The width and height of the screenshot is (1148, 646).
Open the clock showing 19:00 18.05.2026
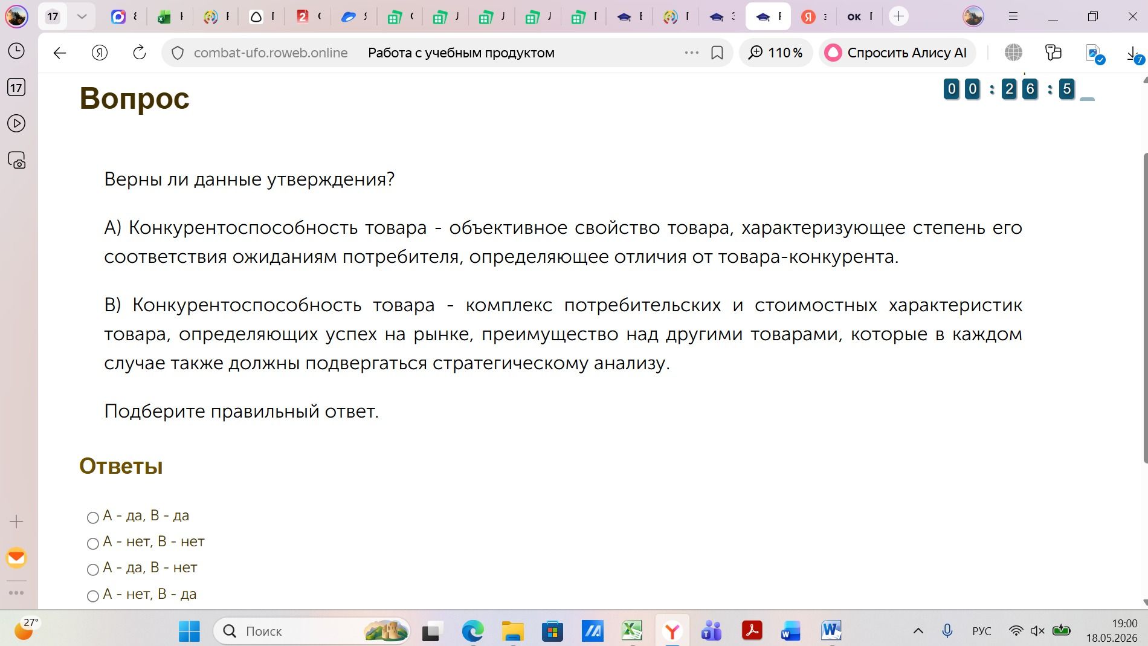(x=1112, y=631)
